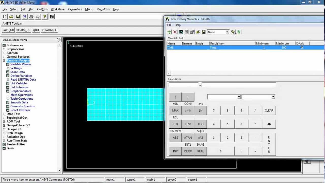Click the Store Data tree item
Viewport: 325px width, 183px height.
click(18, 72)
